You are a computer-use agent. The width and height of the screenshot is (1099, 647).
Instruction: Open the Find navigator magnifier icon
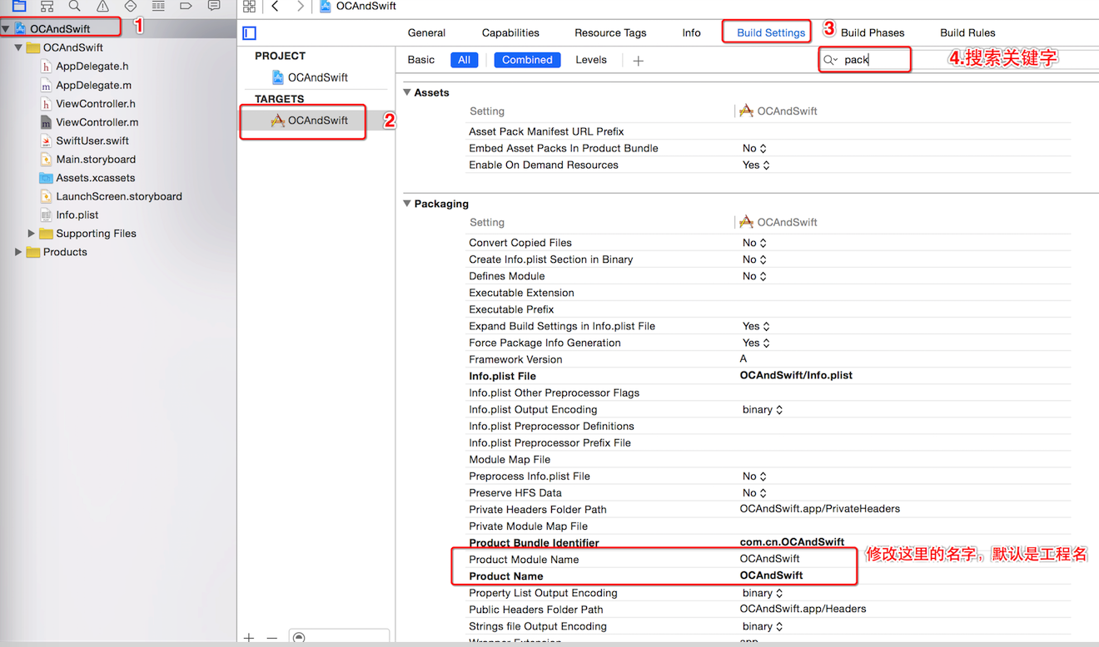click(75, 6)
